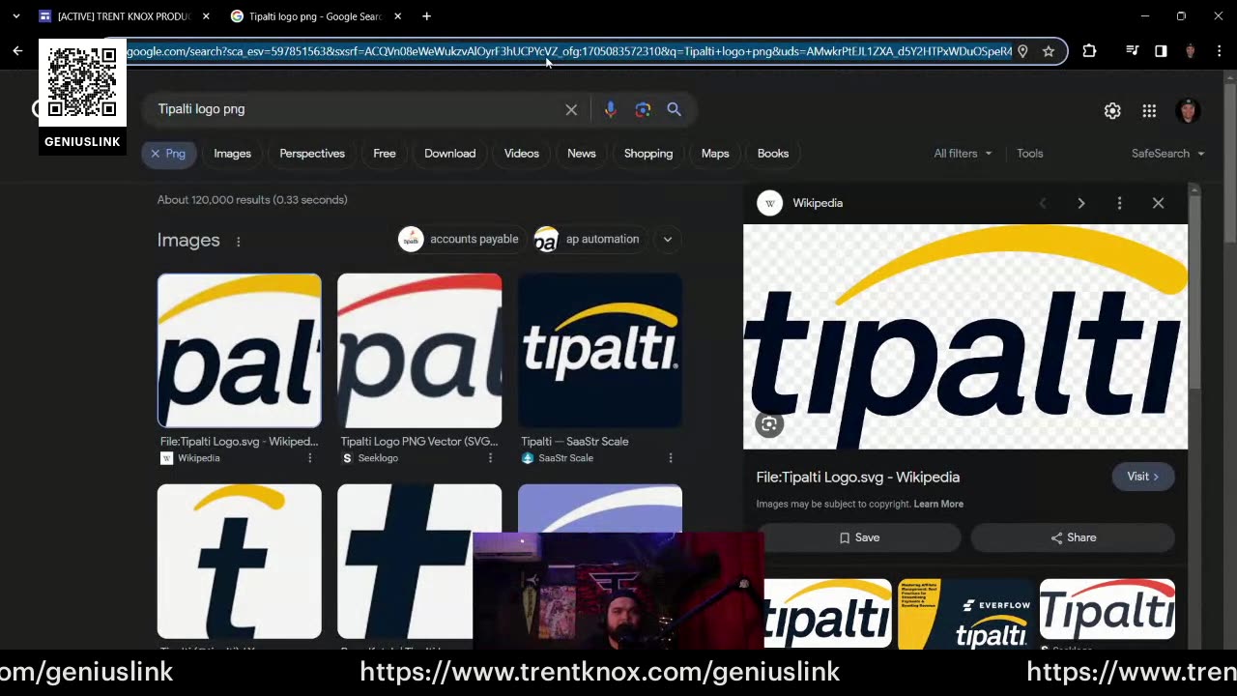Image resolution: width=1237 pixels, height=696 pixels.
Task: Open the Chrome tab search dropdown arrow
Action: click(x=16, y=16)
